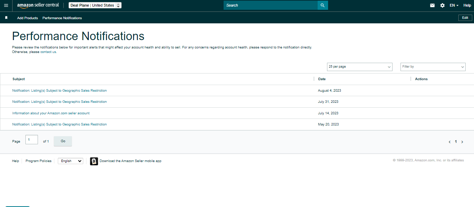
Task: Click the current page number 1 in pagination
Action: coord(456,142)
